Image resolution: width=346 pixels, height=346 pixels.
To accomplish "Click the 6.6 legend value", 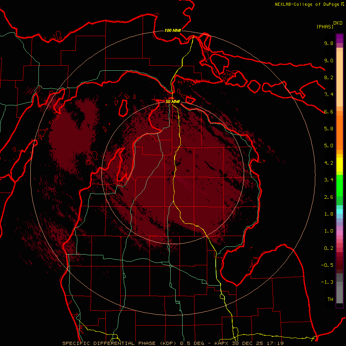I will click(x=329, y=111).
